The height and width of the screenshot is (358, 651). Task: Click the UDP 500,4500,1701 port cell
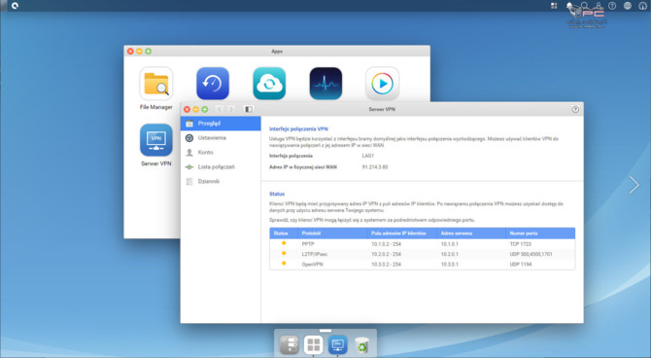(x=531, y=254)
